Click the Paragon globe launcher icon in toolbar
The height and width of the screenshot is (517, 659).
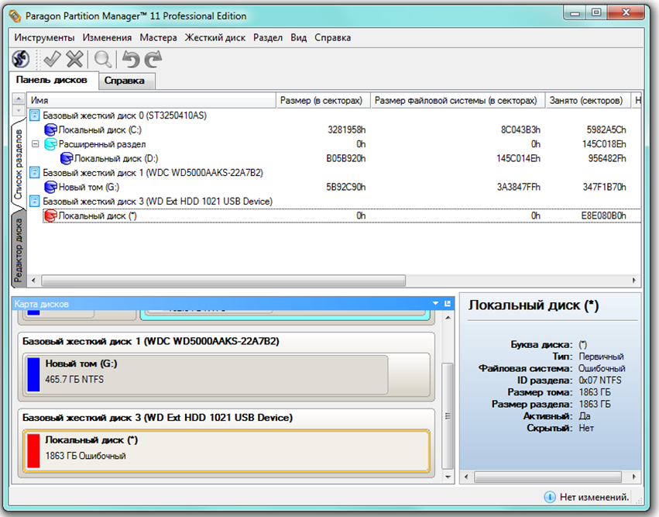21,59
